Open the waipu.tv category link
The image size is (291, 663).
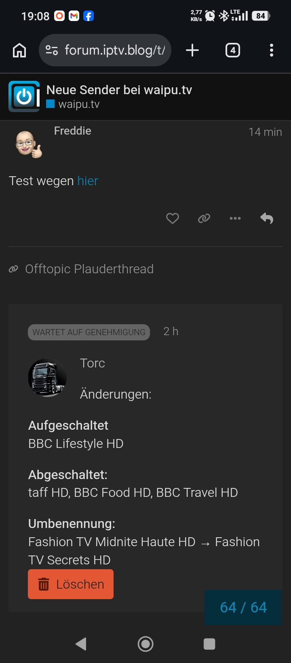(78, 104)
